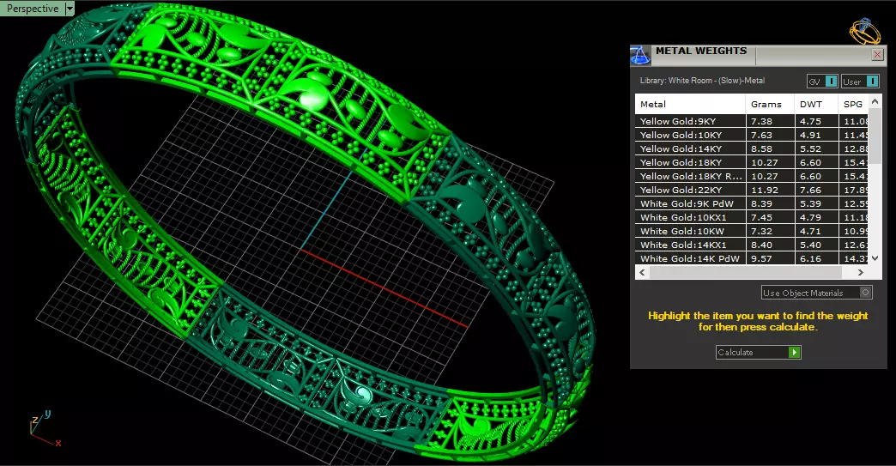Click the Perspective viewport title label
This screenshot has height=466, width=896.
tap(33, 9)
